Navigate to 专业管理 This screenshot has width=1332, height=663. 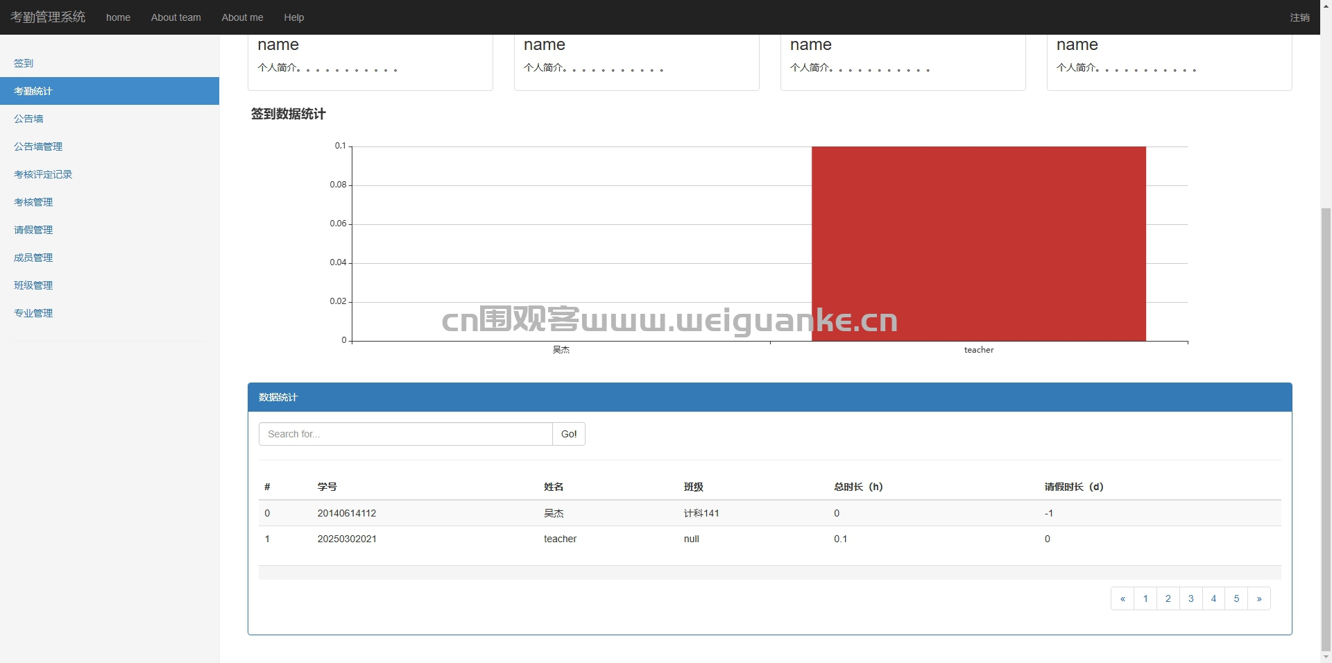(110, 313)
